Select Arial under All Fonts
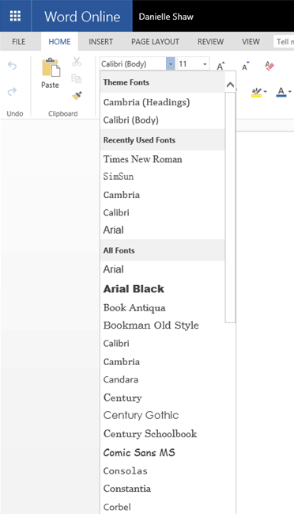 (x=163, y=269)
